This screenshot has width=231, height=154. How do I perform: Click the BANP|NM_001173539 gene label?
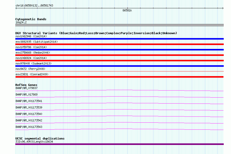tap(29, 107)
